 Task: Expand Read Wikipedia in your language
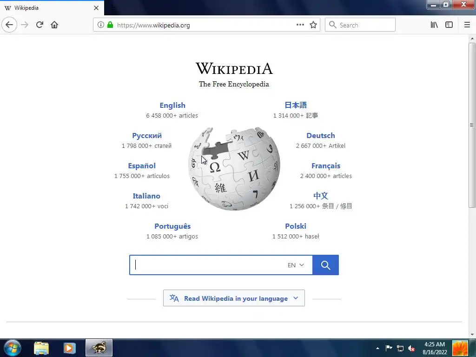234,298
